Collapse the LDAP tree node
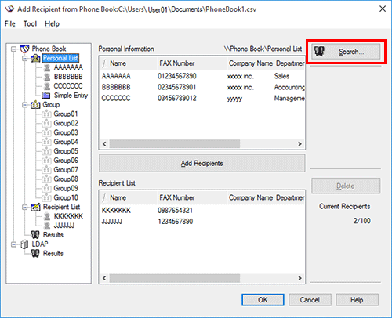 click(13, 244)
